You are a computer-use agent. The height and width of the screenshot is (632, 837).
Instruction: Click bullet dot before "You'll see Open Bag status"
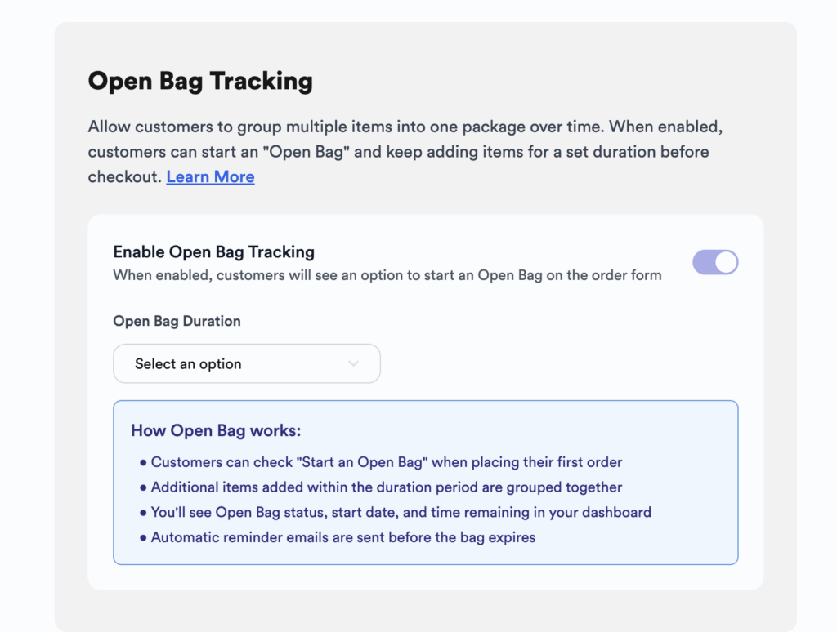144,514
